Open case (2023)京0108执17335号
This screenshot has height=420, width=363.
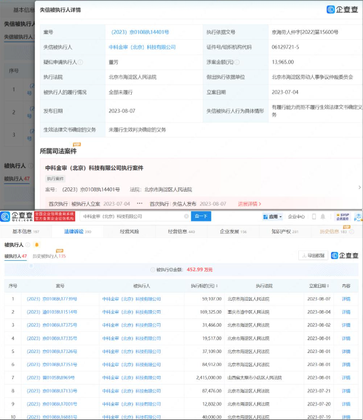(52, 338)
